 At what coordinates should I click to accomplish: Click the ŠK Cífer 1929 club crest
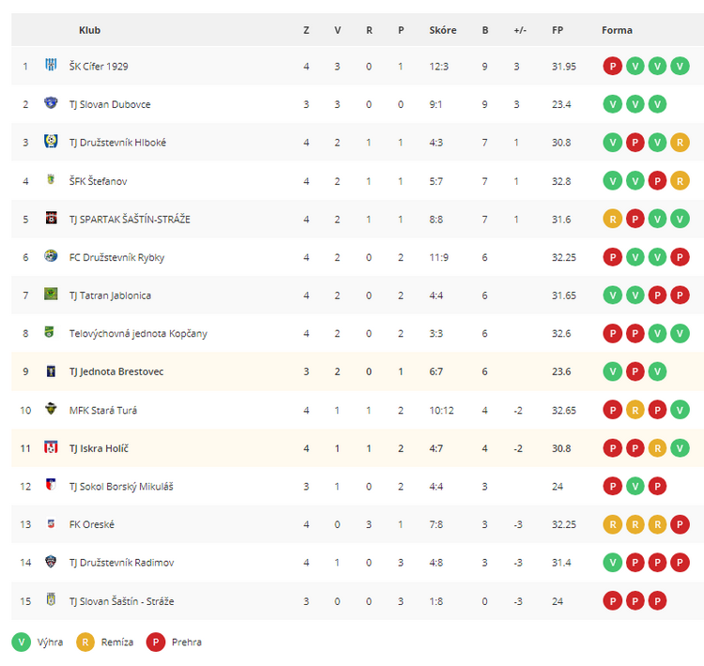51,65
